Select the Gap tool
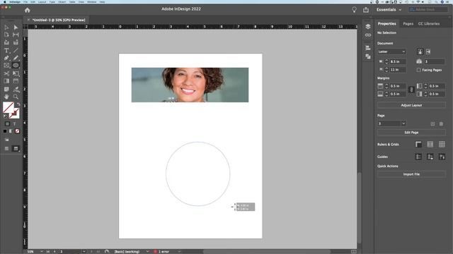Image resolution: width=453 pixels, height=254 pixels. tap(16, 35)
